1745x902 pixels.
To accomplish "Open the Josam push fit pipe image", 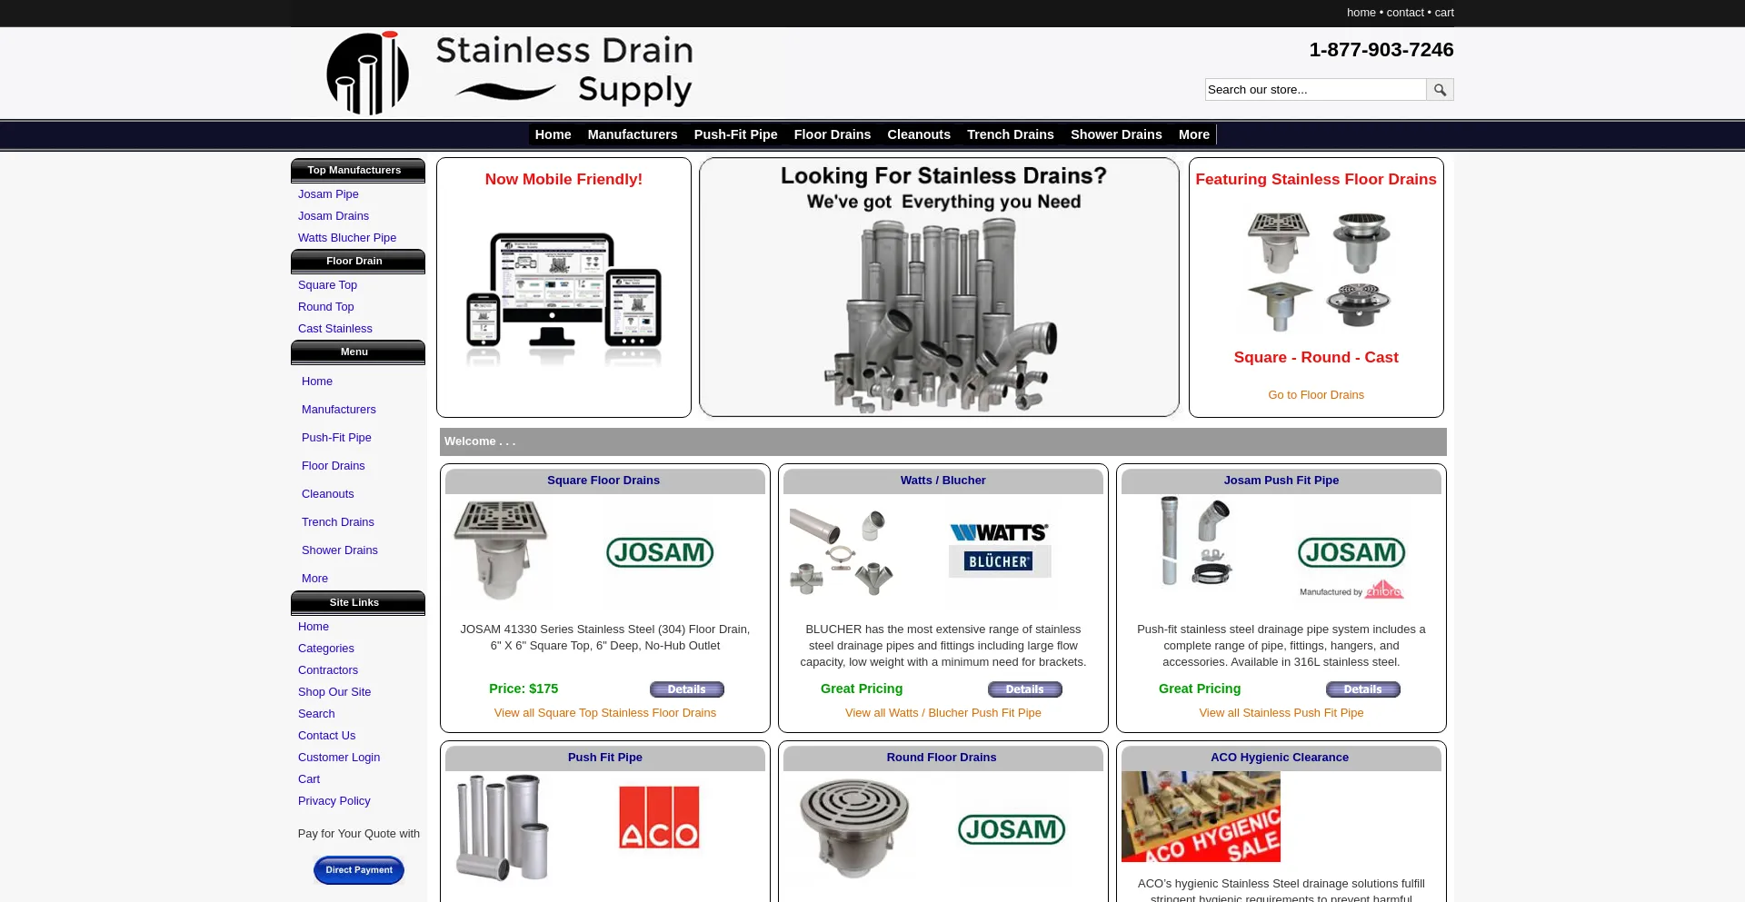I will click(x=1195, y=541).
